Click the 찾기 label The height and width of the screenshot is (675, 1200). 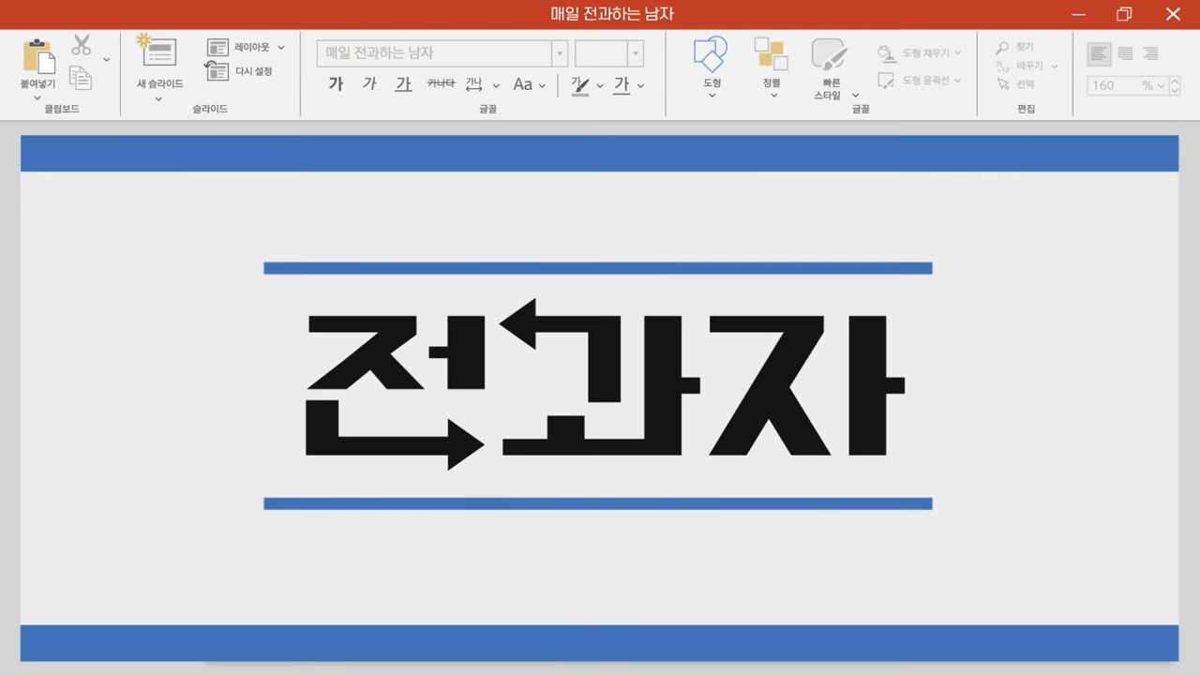[1025, 47]
